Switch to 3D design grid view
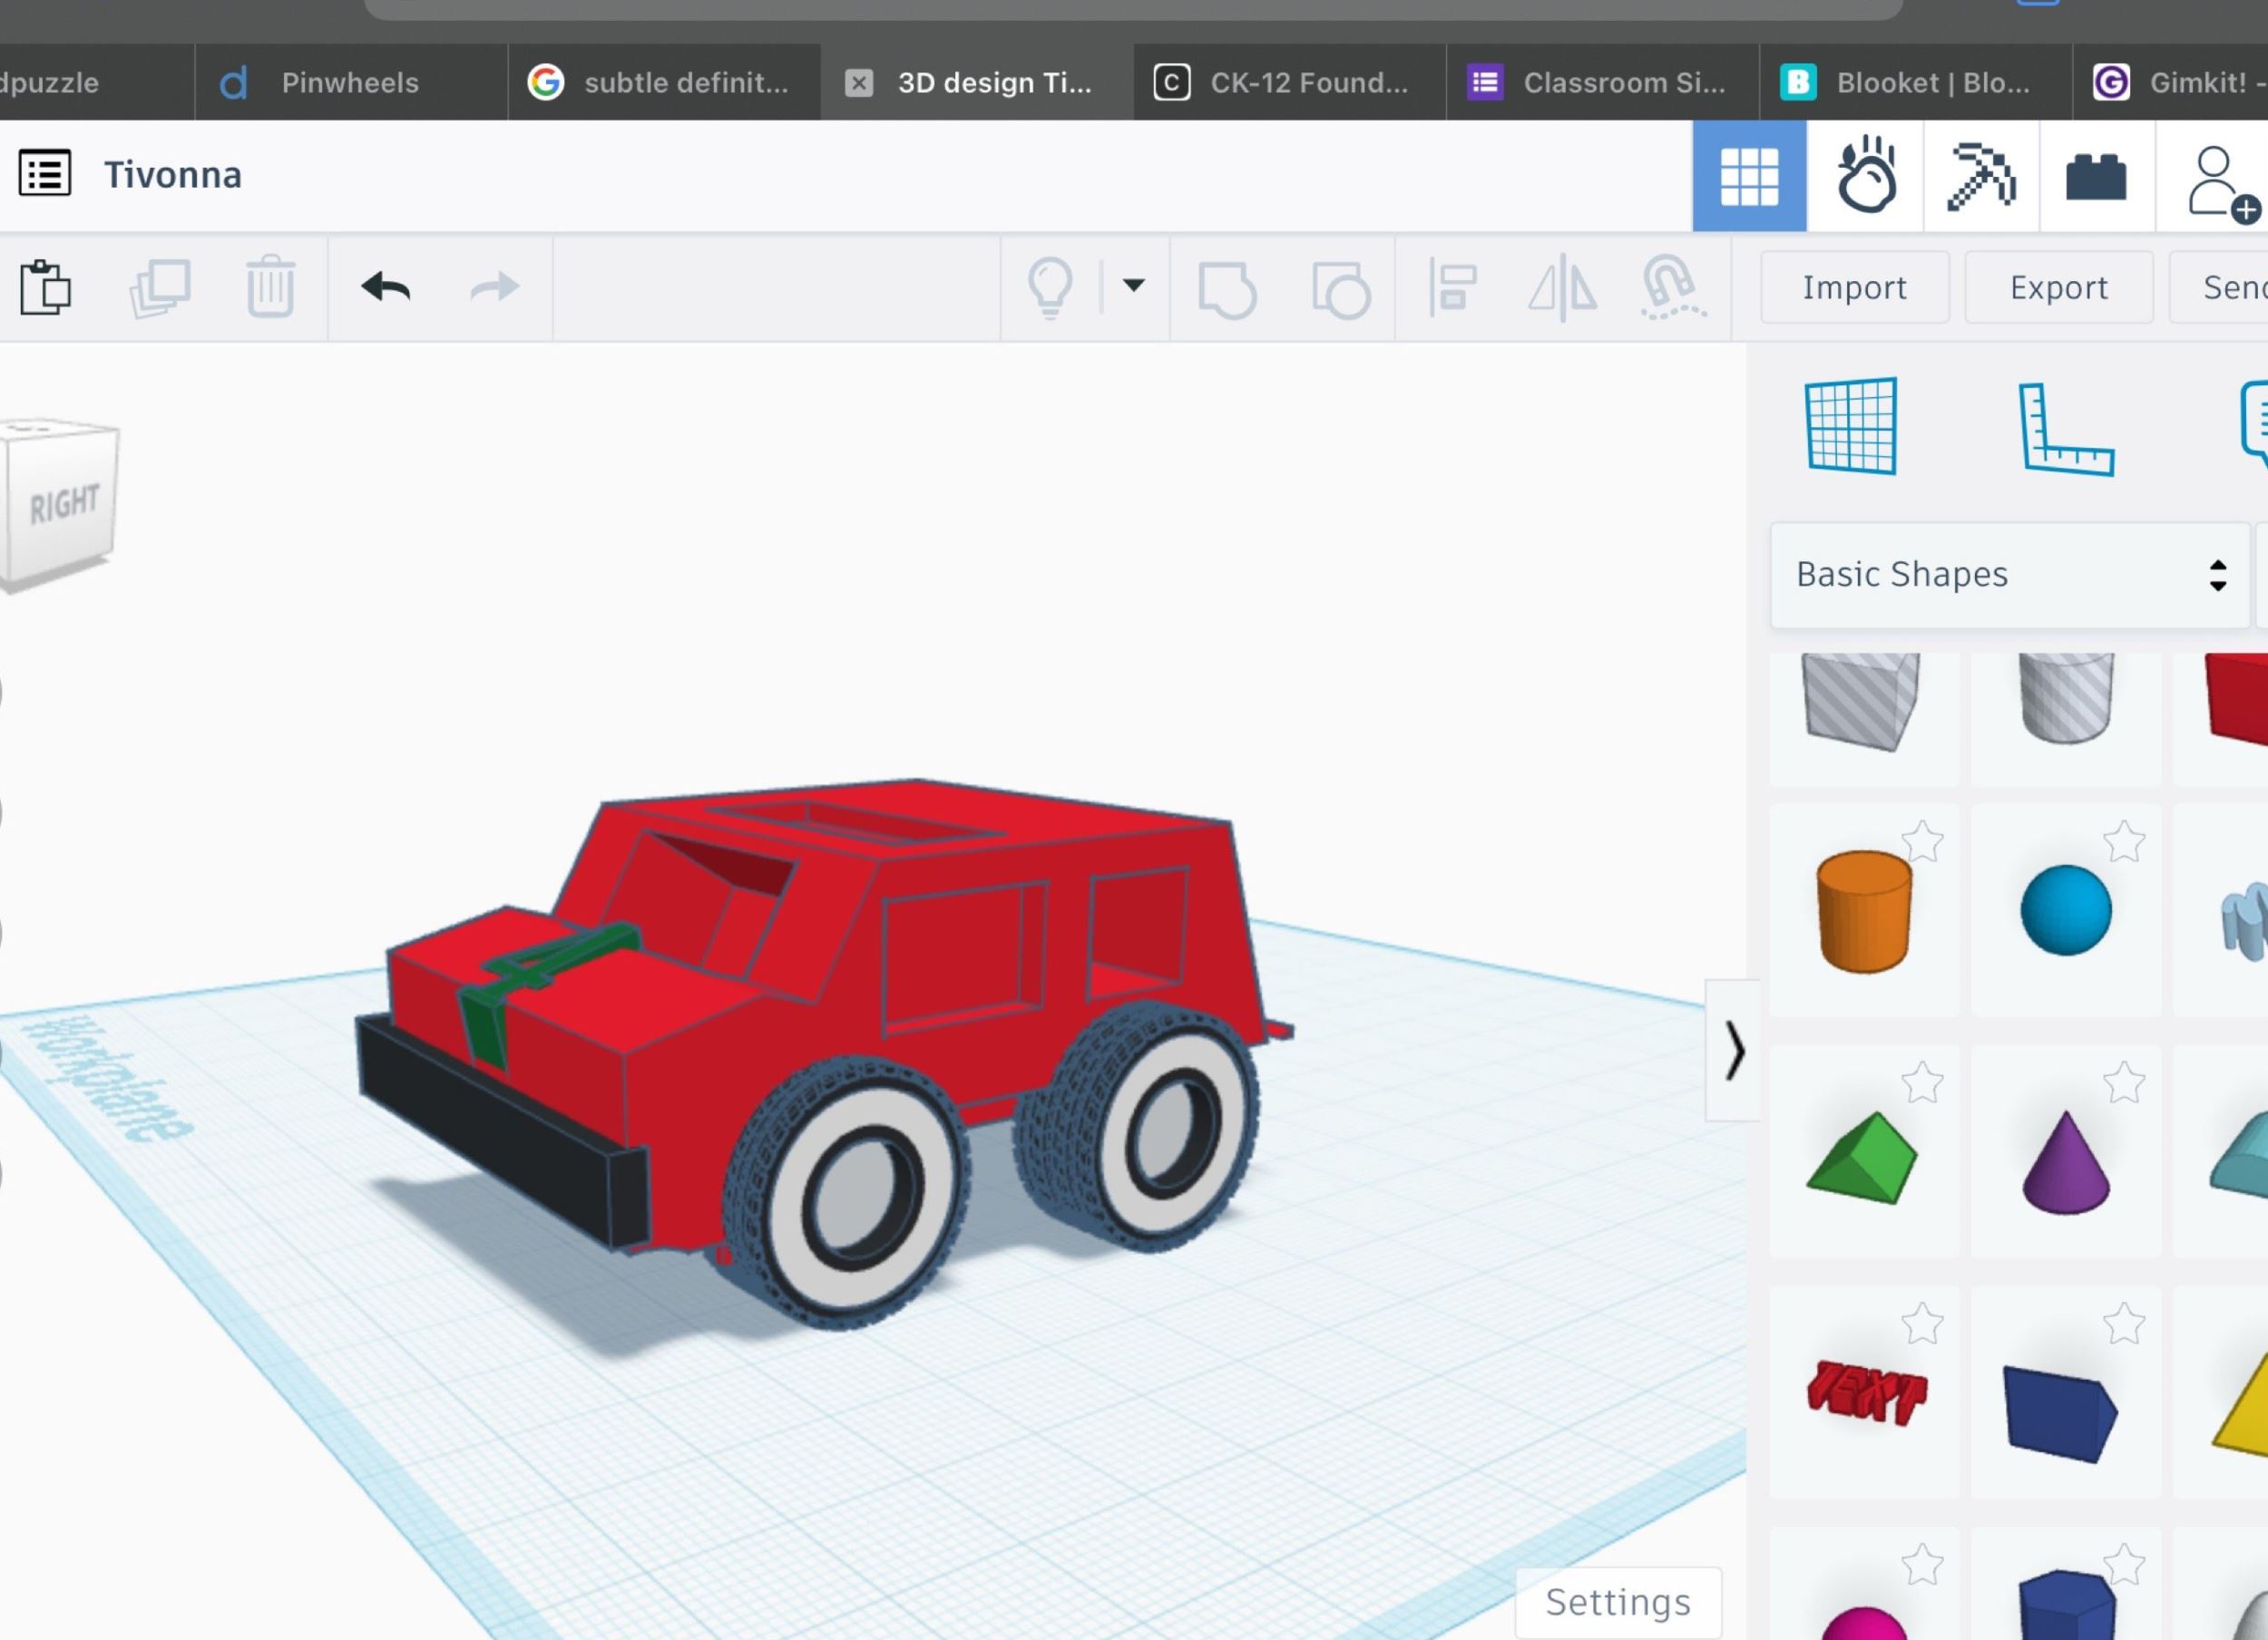The height and width of the screenshot is (1640, 2268). [1748, 177]
